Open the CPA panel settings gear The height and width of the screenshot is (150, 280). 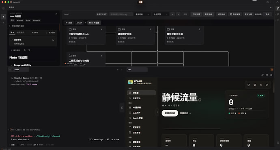coord(271,75)
